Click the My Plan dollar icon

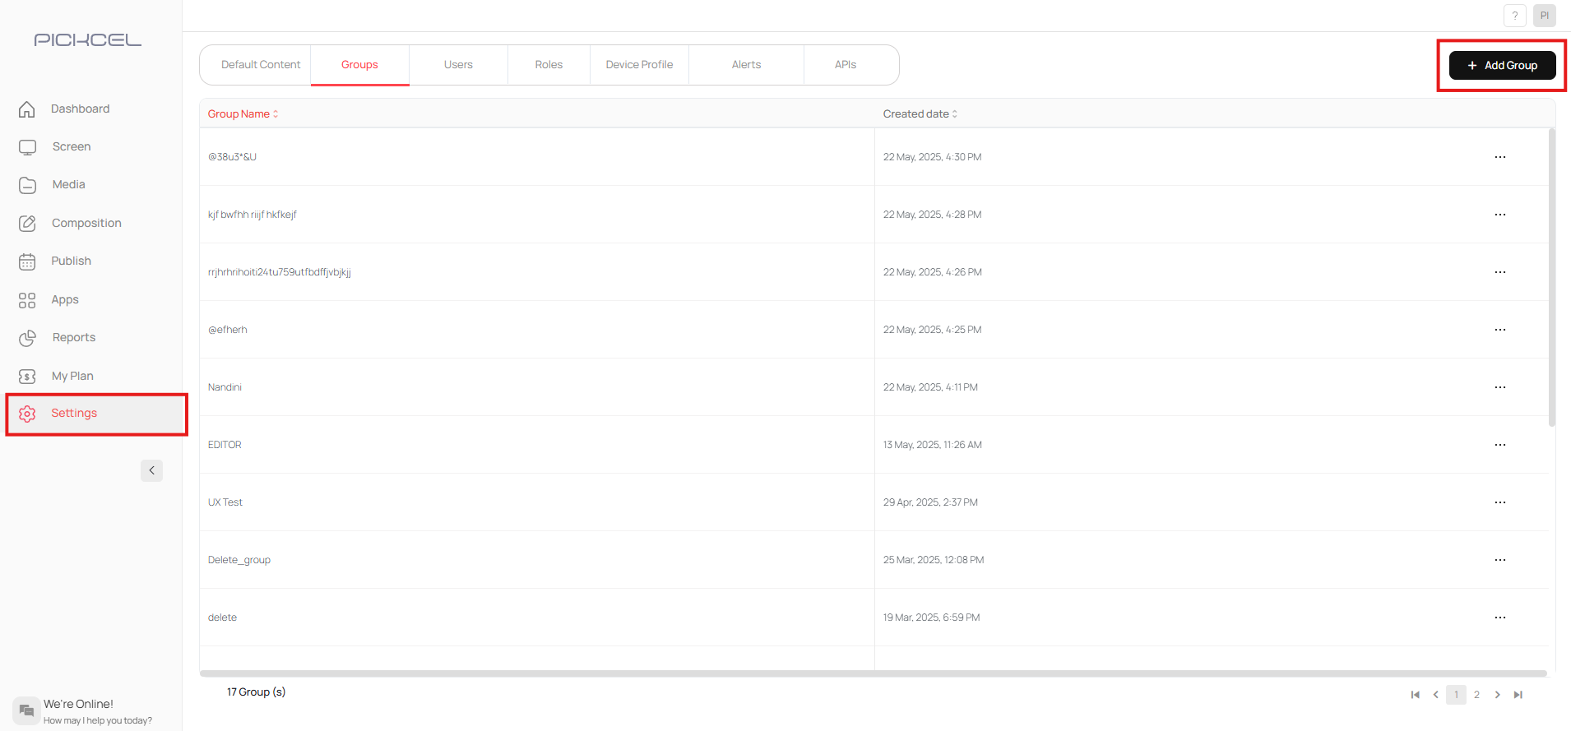click(27, 376)
